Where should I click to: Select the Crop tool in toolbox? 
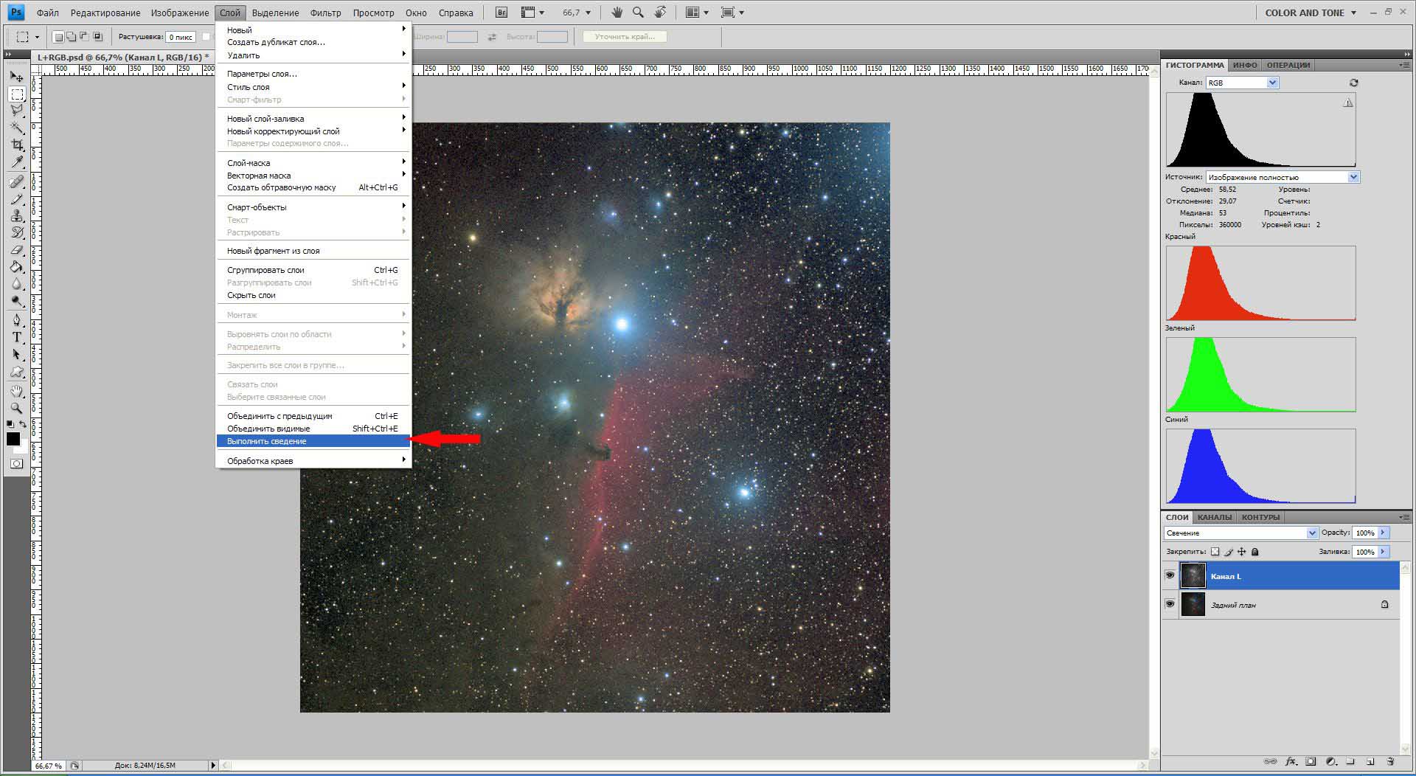point(17,145)
